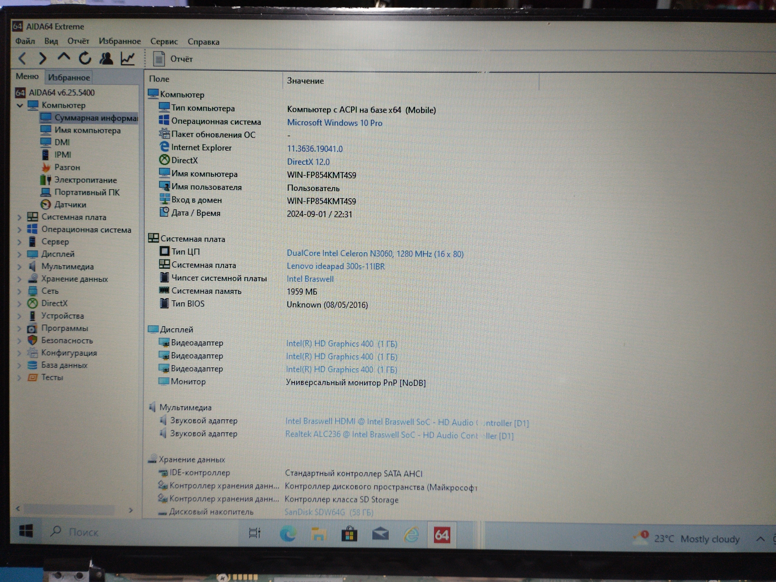Click the Портативный ПК laptop icon

(46, 192)
